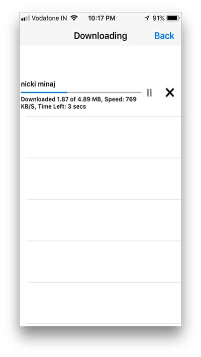Tap the Time Left: 3 secs text

coord(62,107)
